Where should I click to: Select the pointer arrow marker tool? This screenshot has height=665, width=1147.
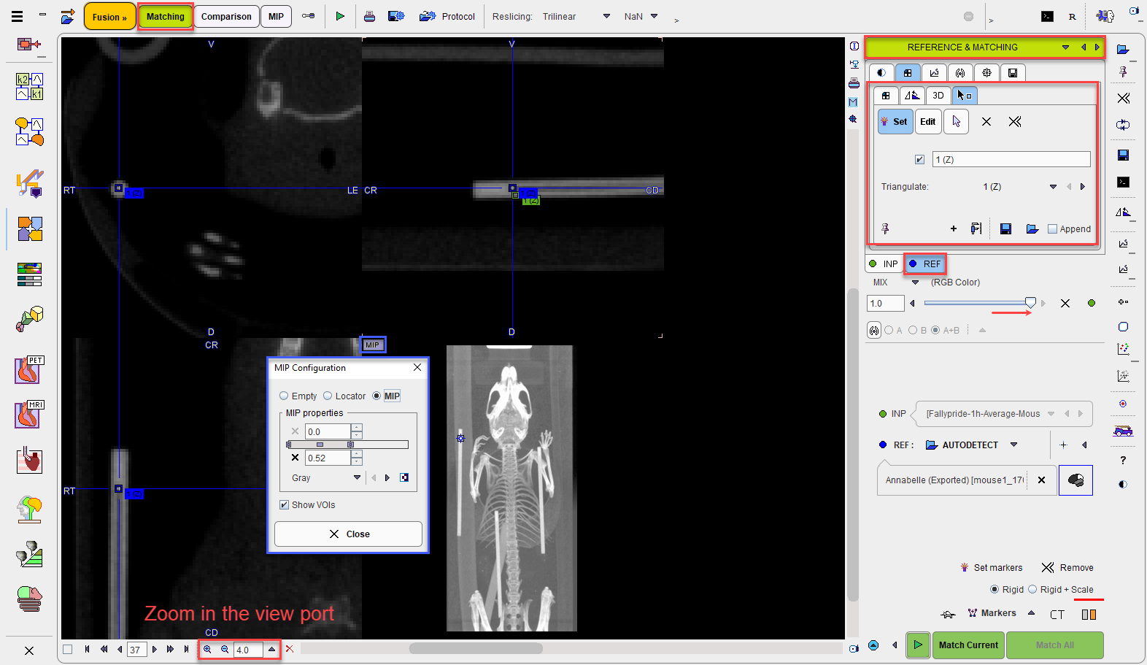956,122
